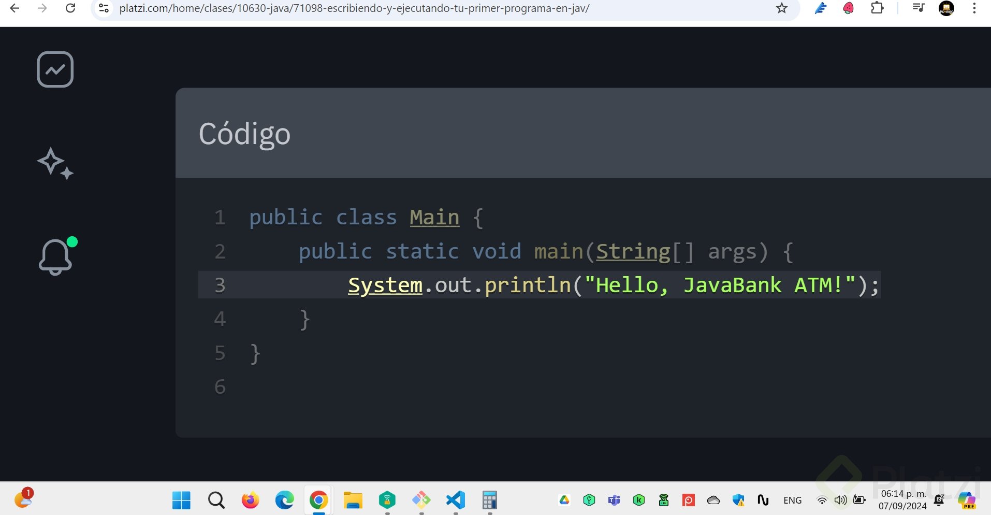The width and height of the screenshot is (991, 515).
Task: Open the Chrome profile avatar
Action: (x=946, y=8)
